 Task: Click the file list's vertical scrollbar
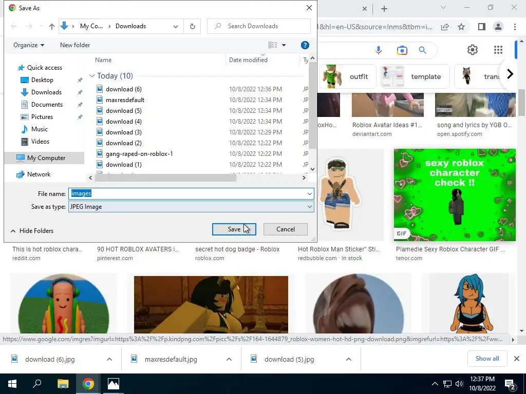pyautogui.click(x=312, y=106)
